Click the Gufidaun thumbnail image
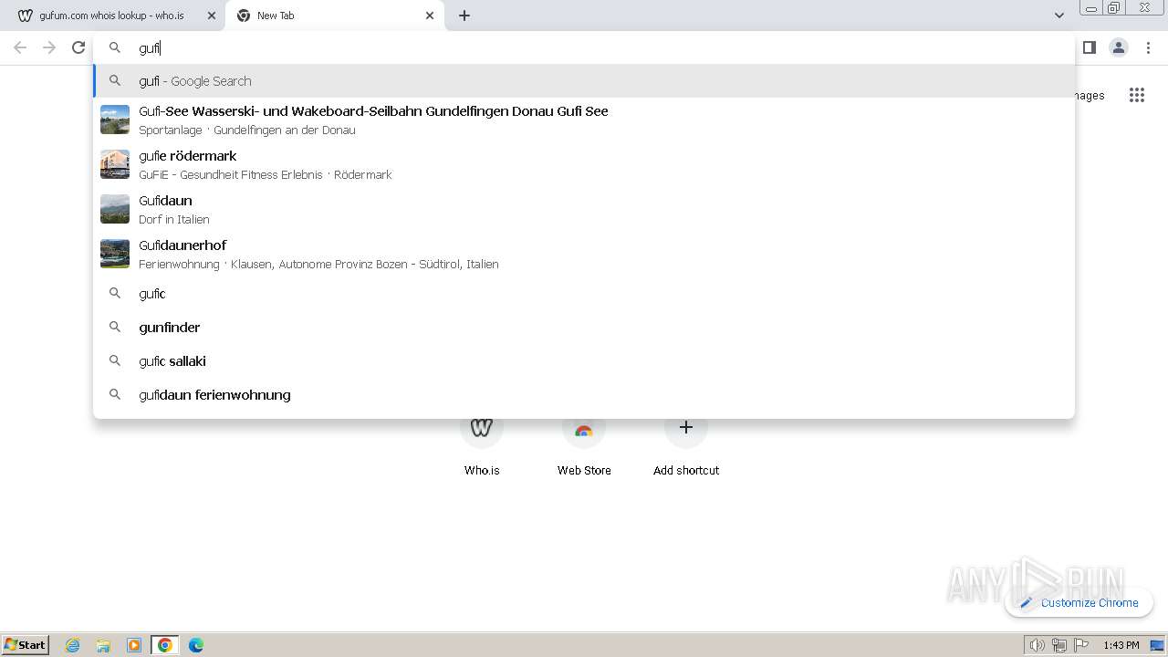Image resolution: width=1168 pixels, height=657 pixels. click(115, 209)
